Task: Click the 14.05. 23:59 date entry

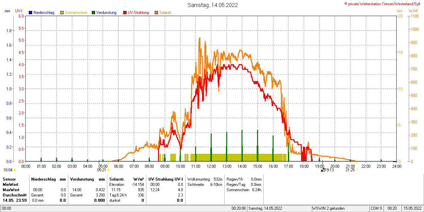Action: 15,200
